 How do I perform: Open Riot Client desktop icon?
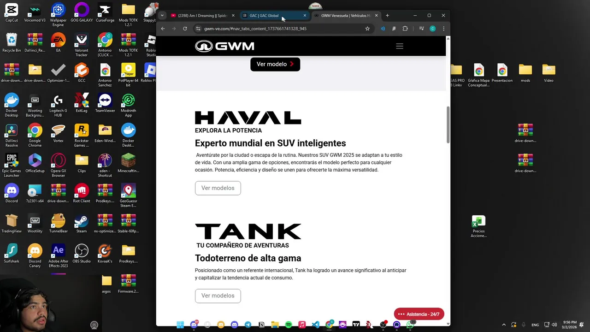pos(82,193)
